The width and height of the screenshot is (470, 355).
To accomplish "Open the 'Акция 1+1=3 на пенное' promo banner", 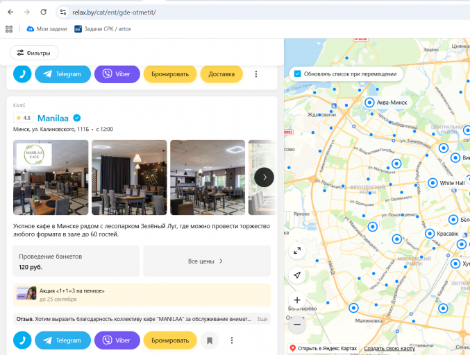I will [142, 295].
